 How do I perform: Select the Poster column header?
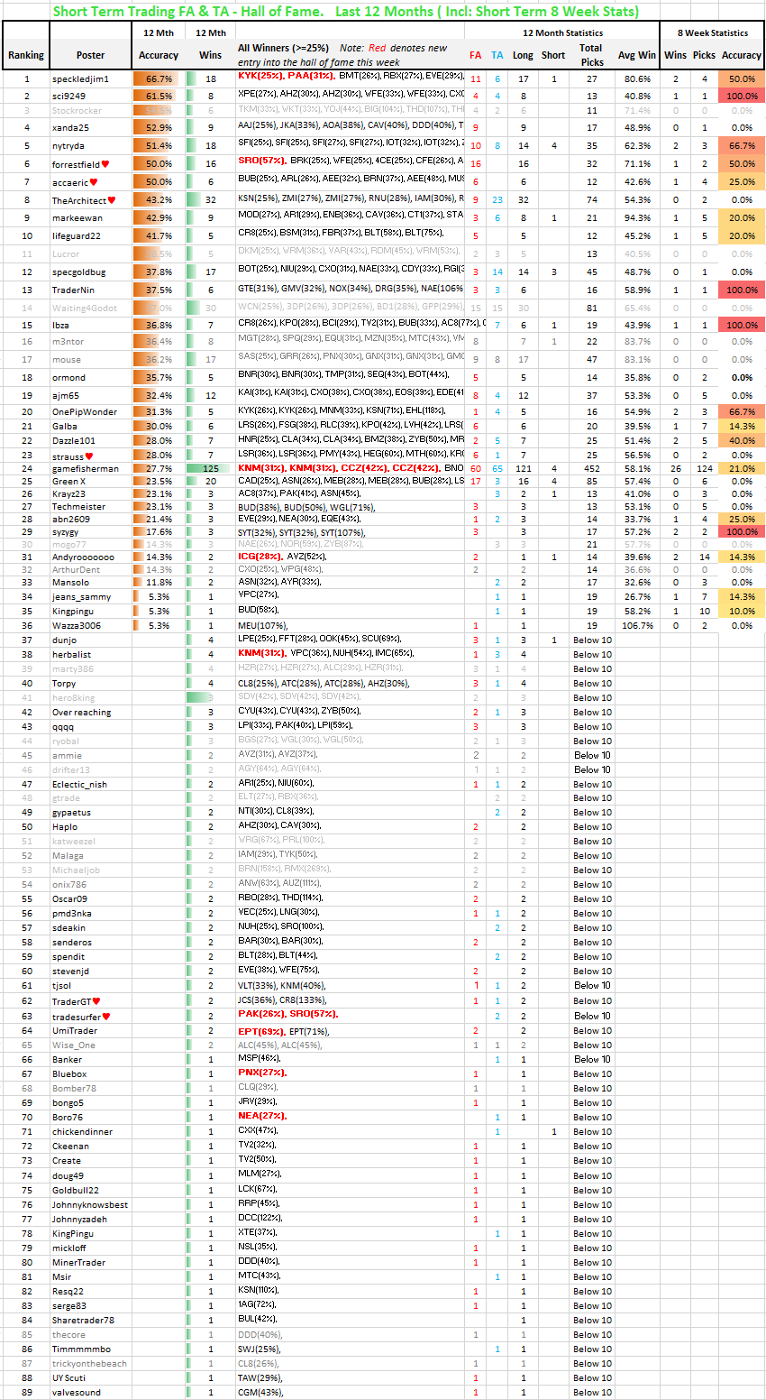[90, 55]
